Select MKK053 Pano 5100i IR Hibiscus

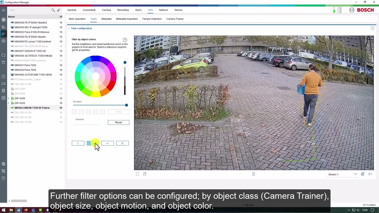pyautogui.click(x=32, y=32)
